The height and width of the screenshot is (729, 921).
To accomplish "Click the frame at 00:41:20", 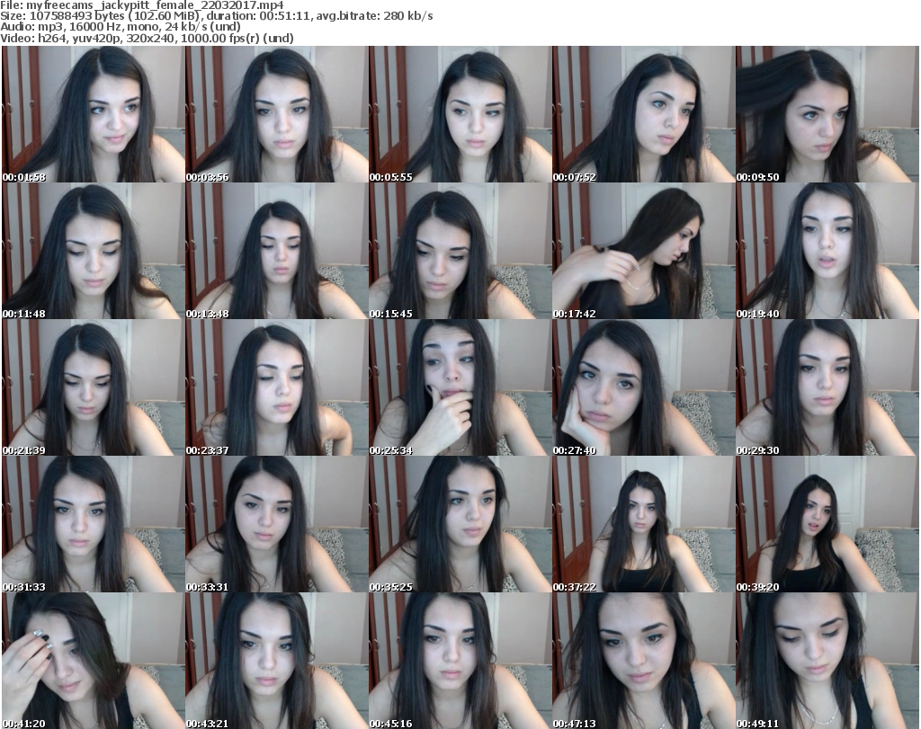I will (94, 661).
